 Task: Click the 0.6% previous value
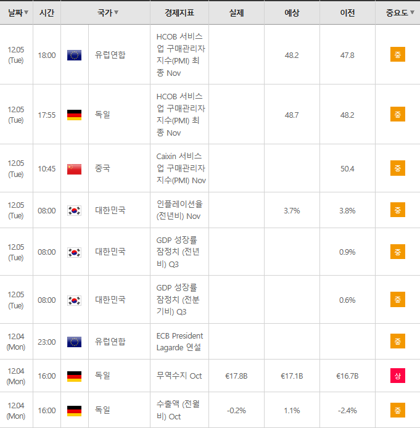point(347,300)
